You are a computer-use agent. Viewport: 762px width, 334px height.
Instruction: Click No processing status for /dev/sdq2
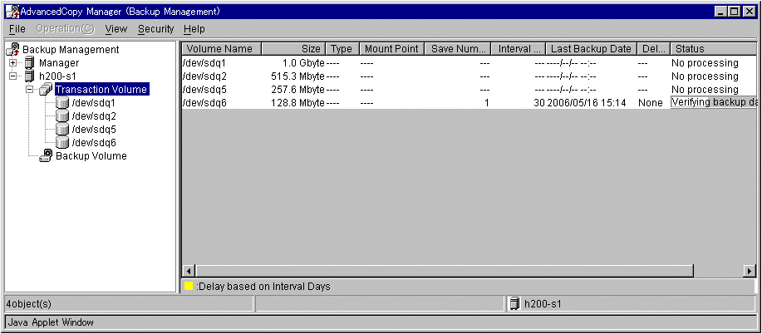(705, 76)
